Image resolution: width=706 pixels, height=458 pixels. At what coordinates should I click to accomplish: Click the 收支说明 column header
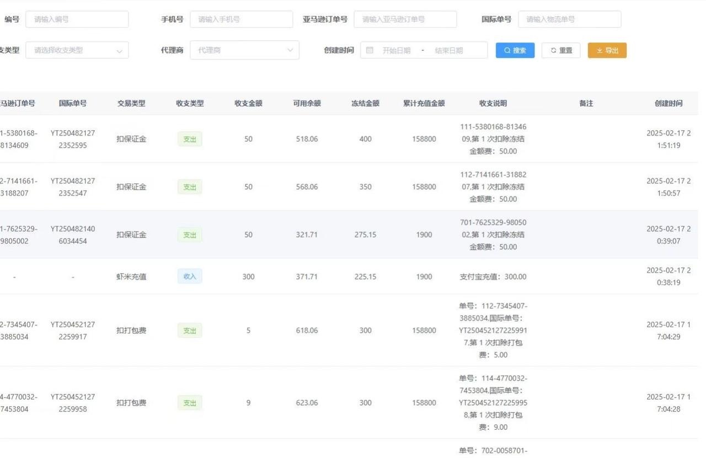(493, 103)
